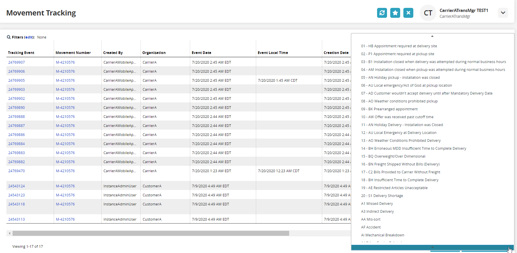Choose 'A1 Missed Delivery' option

(x=377, y=204)
